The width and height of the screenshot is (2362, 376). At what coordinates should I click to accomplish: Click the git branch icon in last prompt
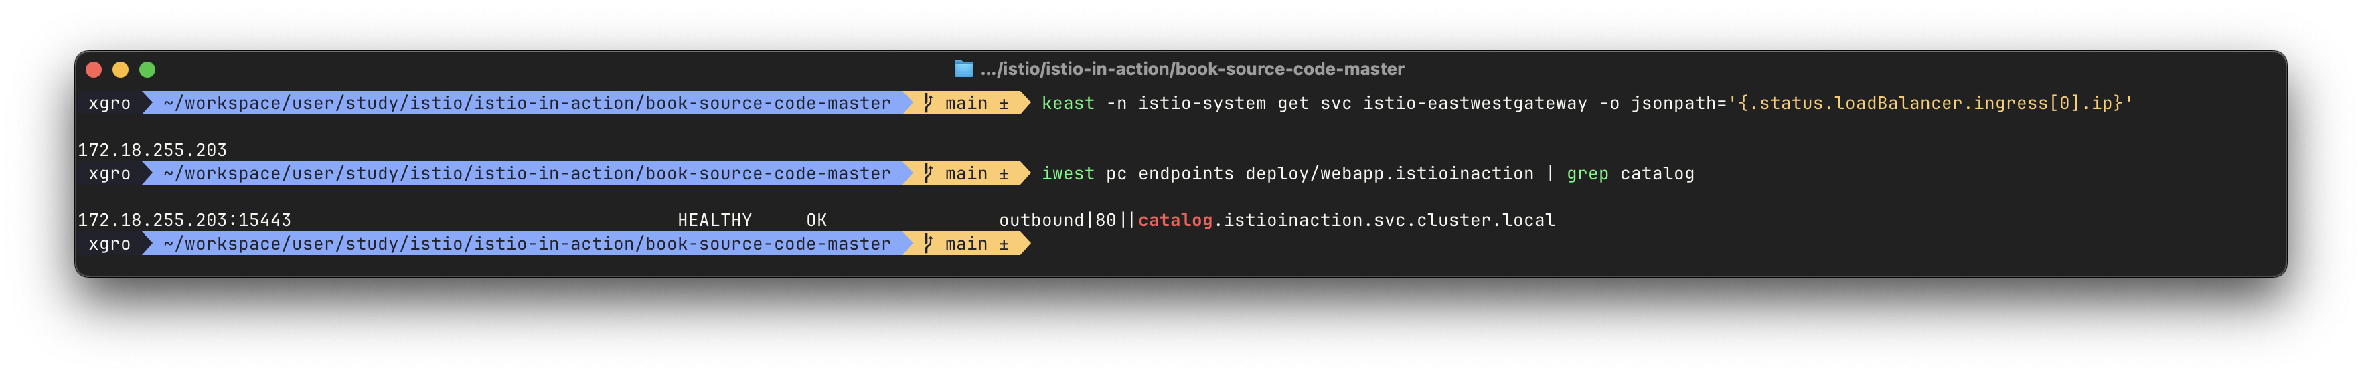coord(928,244)
